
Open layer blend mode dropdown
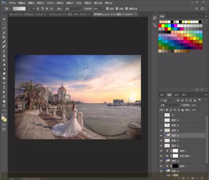tap(169, 105)
